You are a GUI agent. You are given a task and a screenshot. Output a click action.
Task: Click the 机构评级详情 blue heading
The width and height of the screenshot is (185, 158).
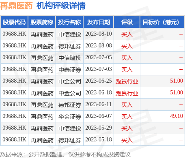point(61,6)
